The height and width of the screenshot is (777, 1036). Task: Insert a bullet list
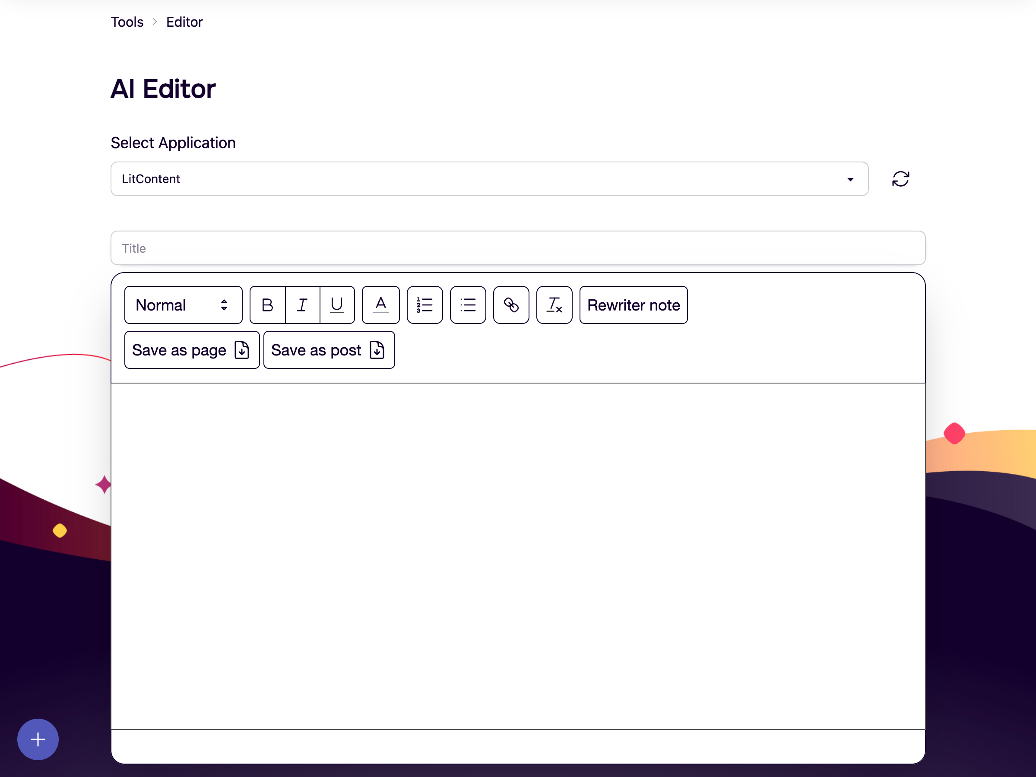(x=467, y=305)
